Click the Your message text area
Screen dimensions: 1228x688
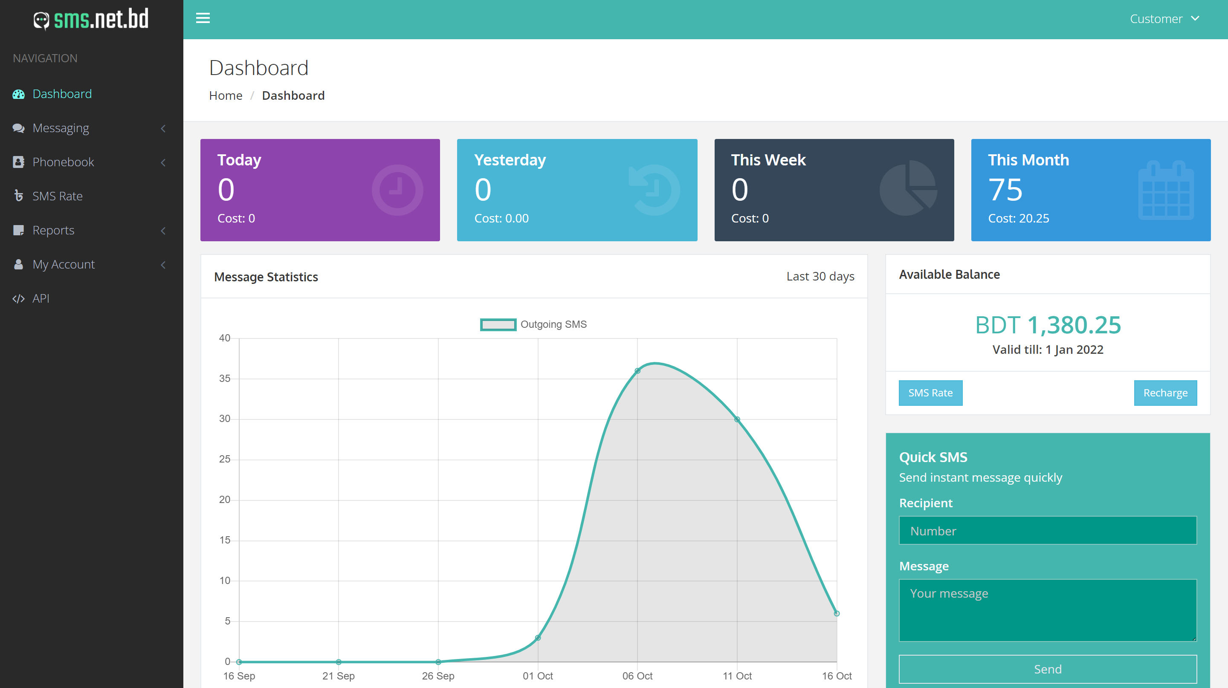click(1047, 610)
